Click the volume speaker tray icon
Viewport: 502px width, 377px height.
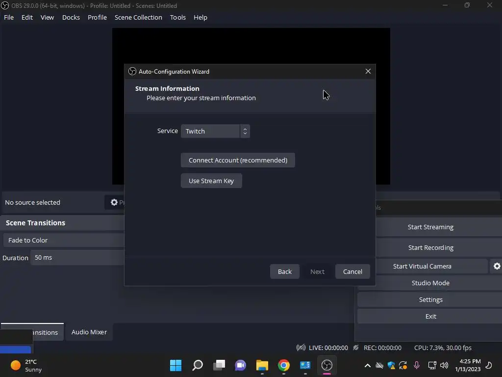pyautogui.click(x=444, y=365)
